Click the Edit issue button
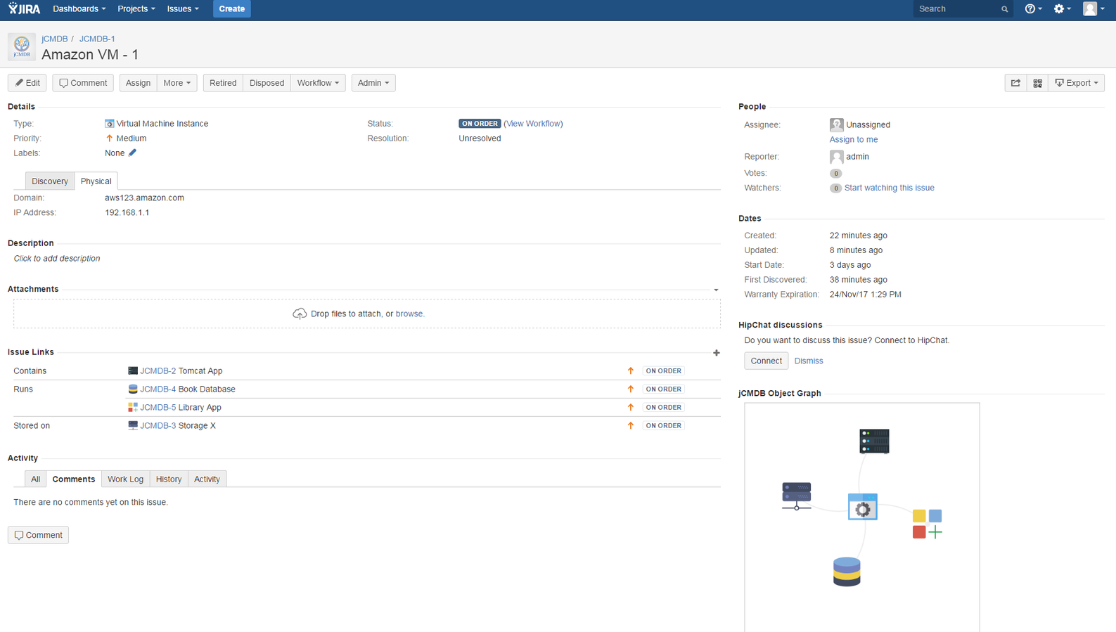Screen dimensions: 1116x632 [27, 83]
